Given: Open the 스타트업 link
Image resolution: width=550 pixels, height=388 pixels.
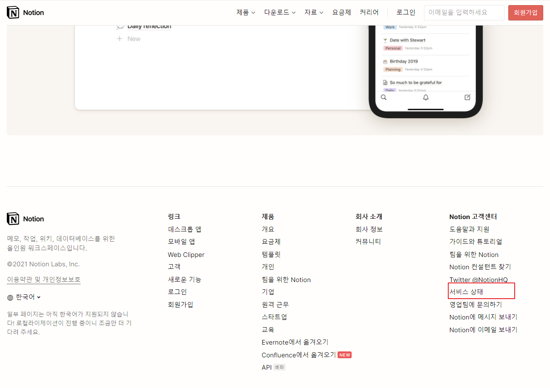Looking at the screenshot, I should tap(274, 317).
